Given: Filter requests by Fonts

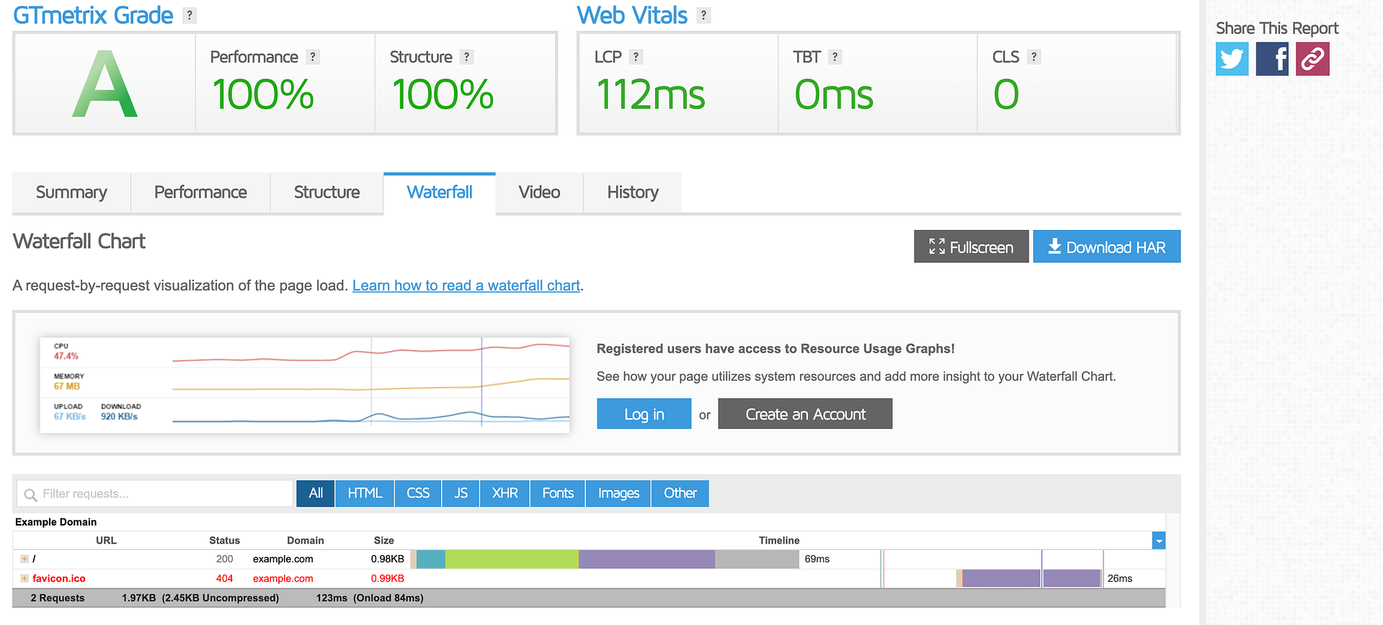Looking at the screenshot, I should tap(558, 493).
